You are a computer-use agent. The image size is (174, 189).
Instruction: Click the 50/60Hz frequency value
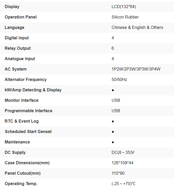[x=119, y=79]
